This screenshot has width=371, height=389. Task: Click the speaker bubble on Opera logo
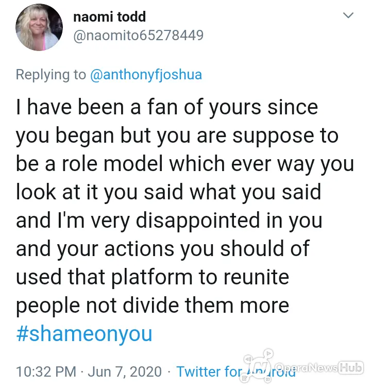tap(248, 359)
